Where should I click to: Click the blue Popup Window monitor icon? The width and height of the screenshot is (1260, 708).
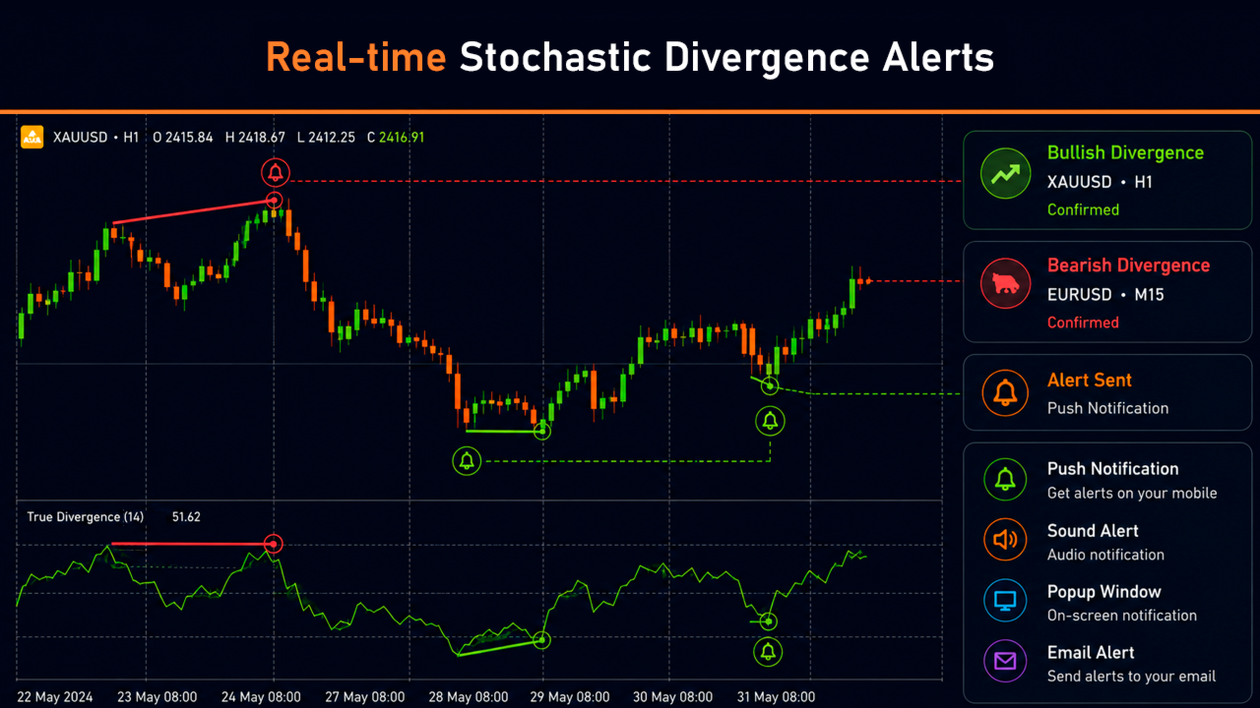click(1005, 601)
